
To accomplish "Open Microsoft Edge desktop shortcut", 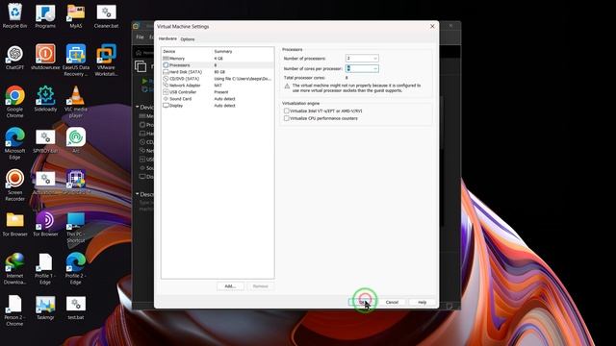I will [x=14, y=143].
